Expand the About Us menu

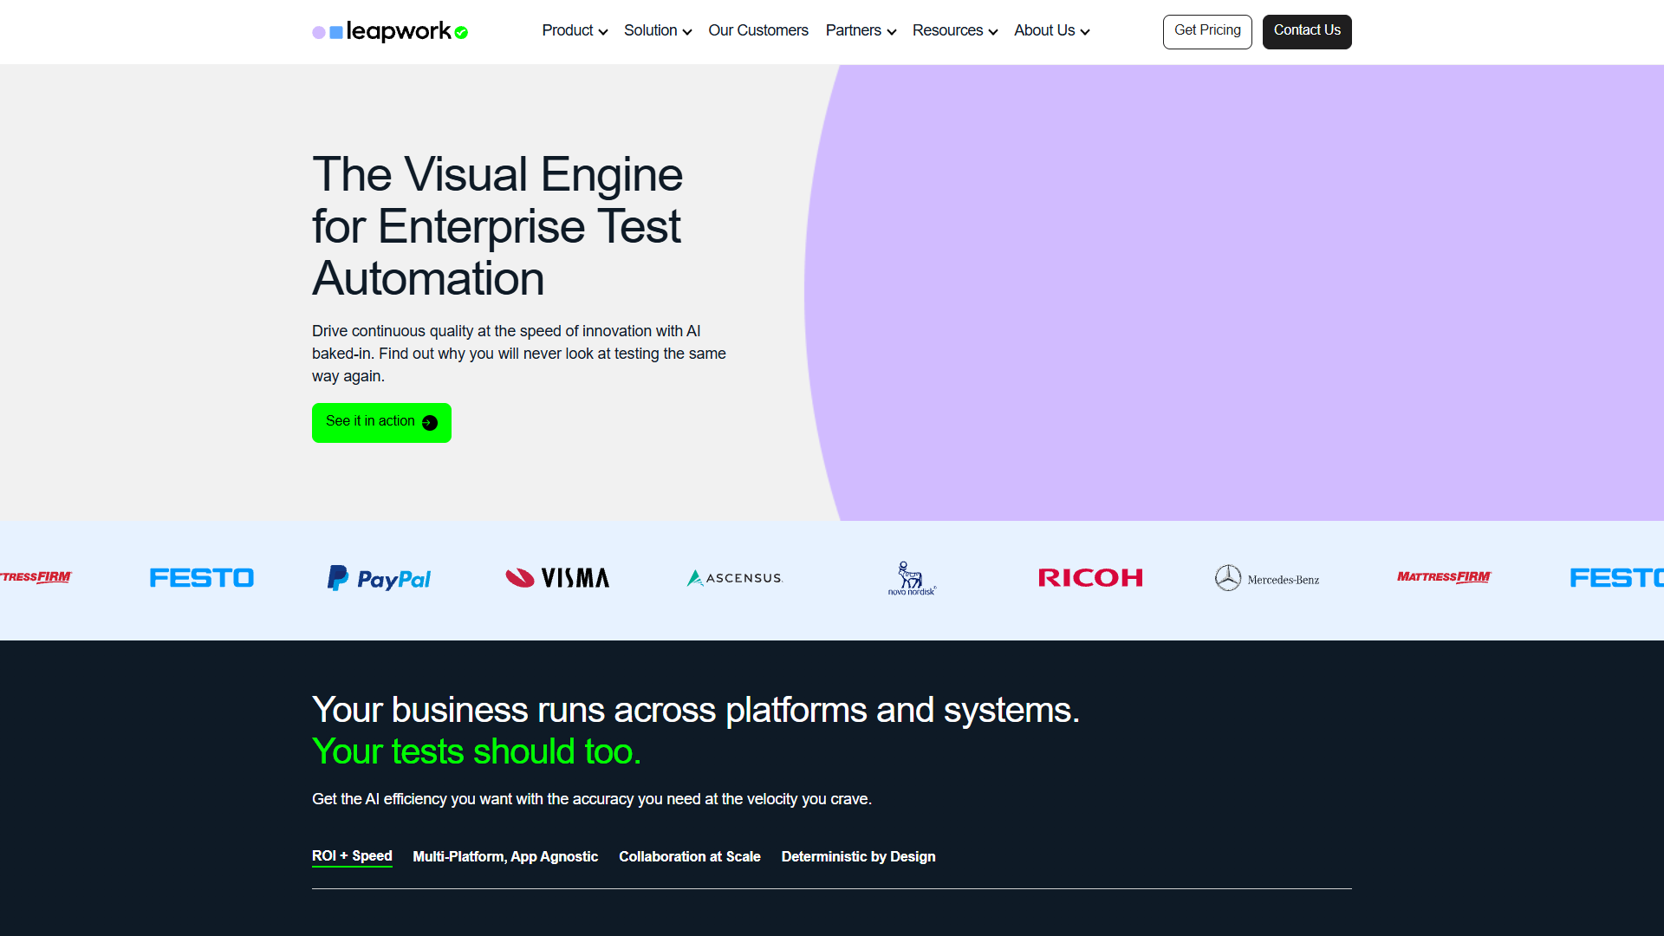(x=1052, y=31)
